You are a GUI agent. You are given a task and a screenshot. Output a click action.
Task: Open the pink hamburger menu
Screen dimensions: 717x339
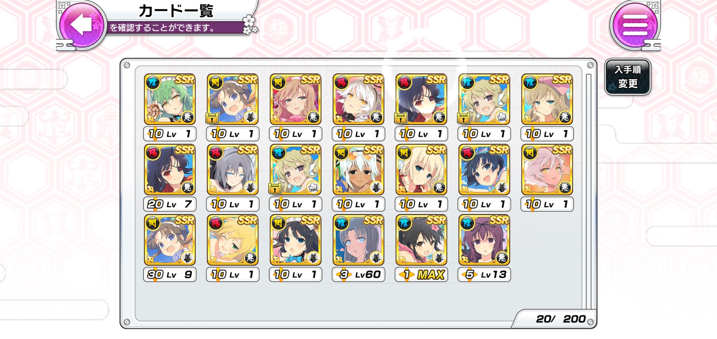[635, 25]
